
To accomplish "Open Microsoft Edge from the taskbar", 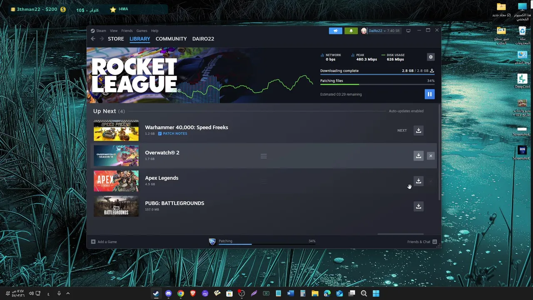I will point(327,293).
